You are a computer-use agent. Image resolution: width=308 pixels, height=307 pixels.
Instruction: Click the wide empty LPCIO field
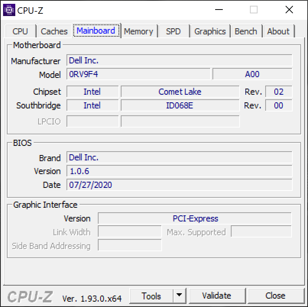coord(180,121)
